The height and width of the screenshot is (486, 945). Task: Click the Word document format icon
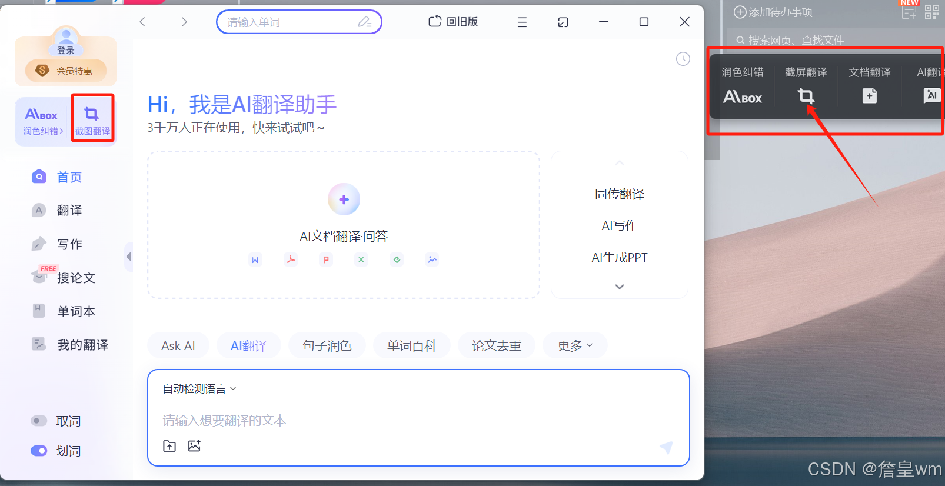[x=255, y=259]
